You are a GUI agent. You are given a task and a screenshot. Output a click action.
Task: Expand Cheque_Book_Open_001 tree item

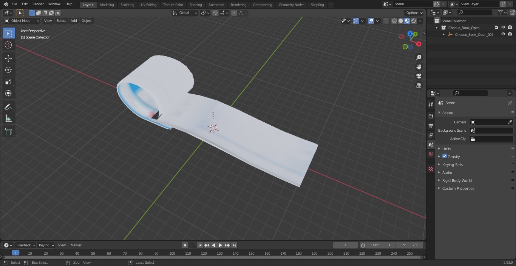[443, 34]
